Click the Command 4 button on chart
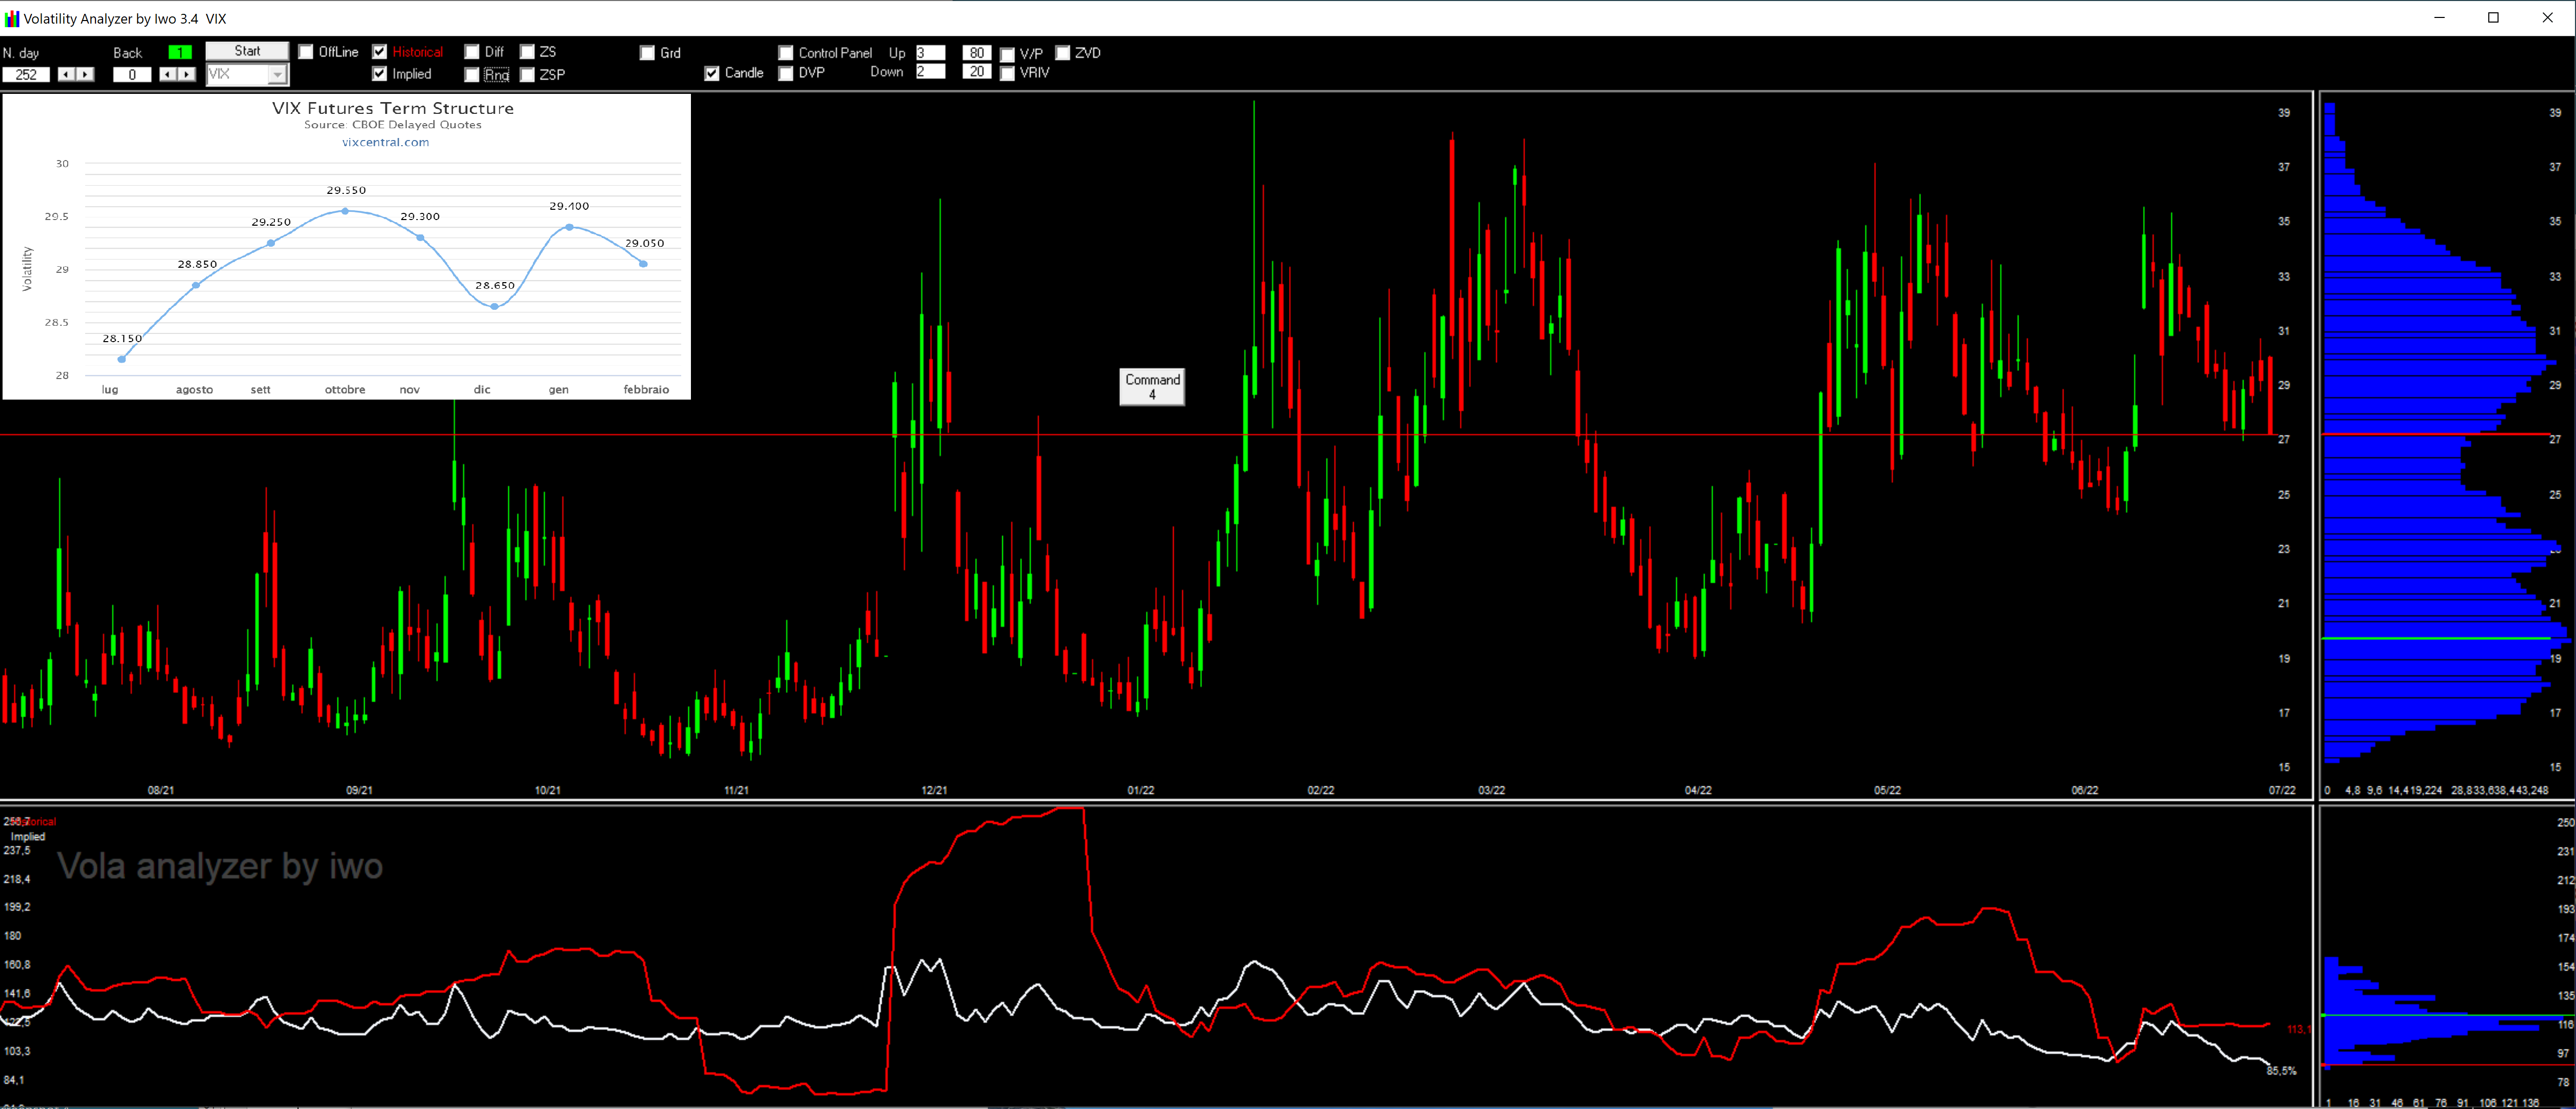This screenshot has height=1109, width=2576. pyautogui.click(x=1152, y=387)
